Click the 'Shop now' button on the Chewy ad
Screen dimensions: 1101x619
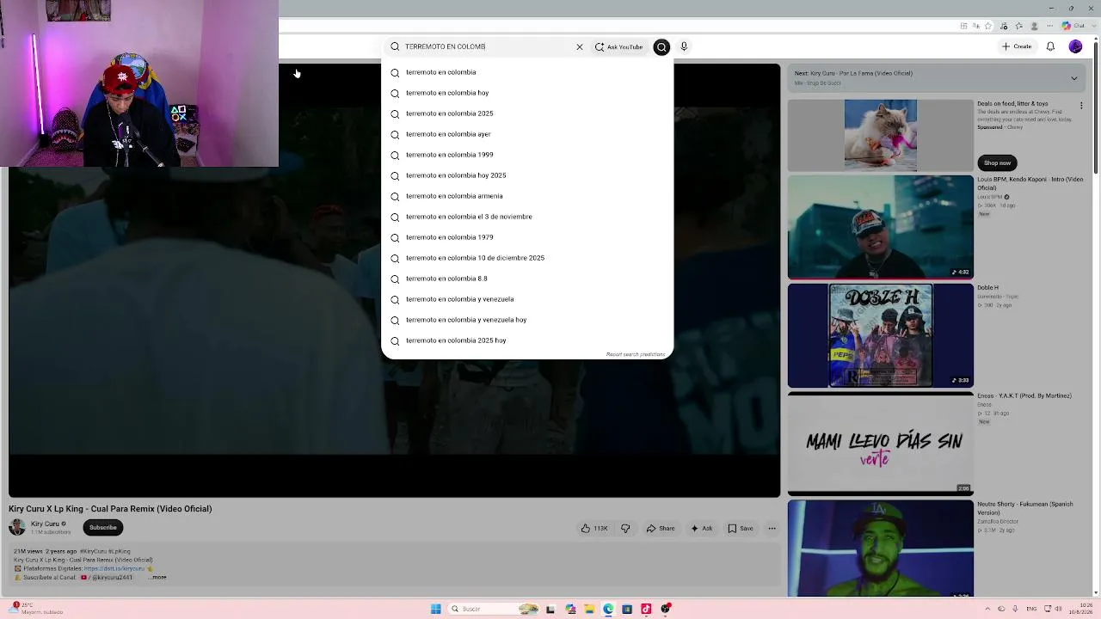[997, 162]
